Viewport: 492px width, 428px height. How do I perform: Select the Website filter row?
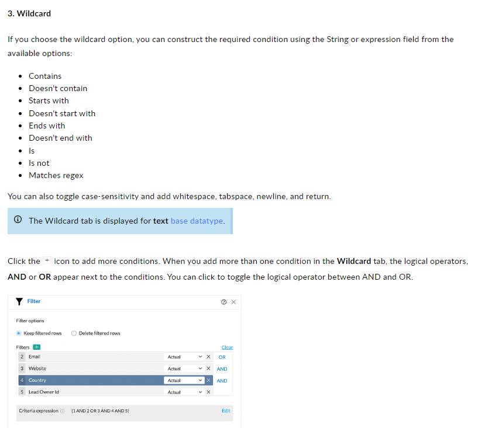coord(88,368)
